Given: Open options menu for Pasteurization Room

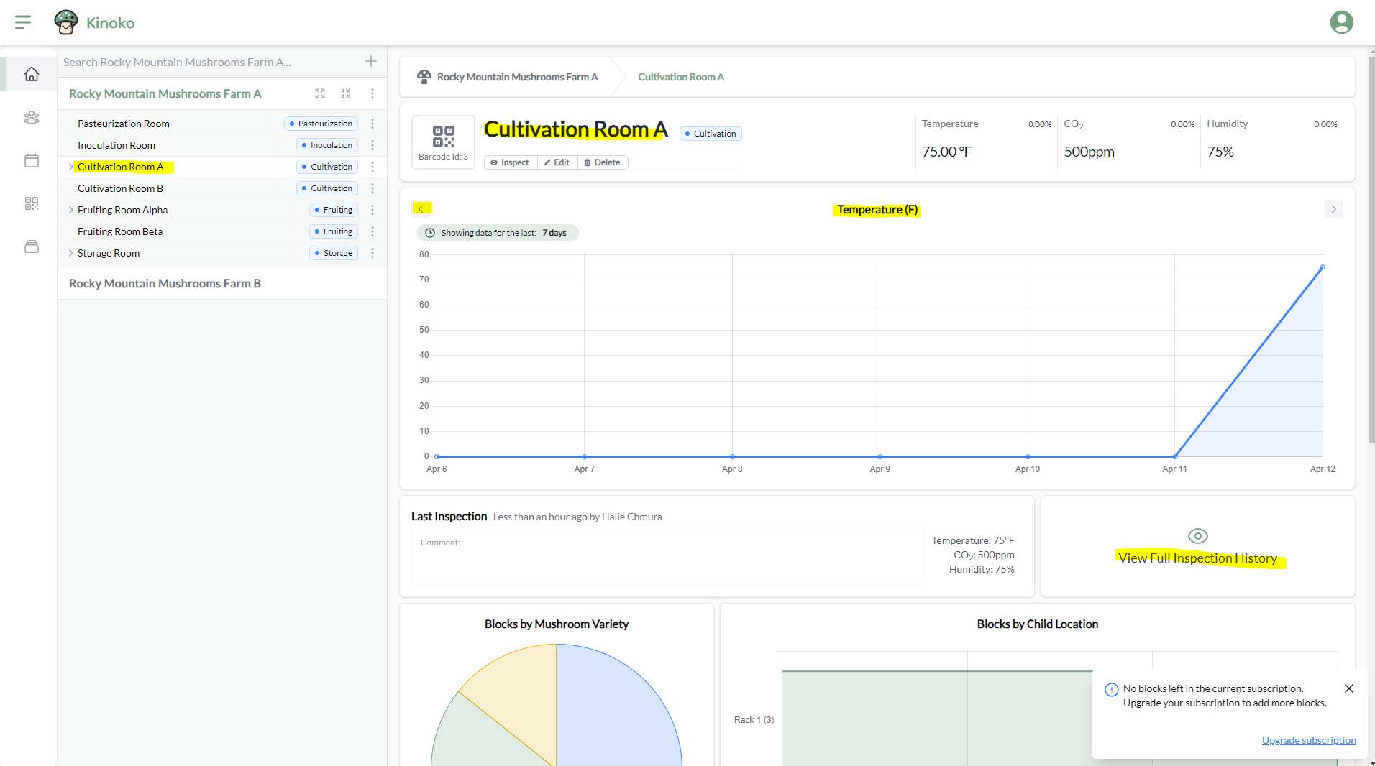Looking at the screenshot, I should (373, 124).
